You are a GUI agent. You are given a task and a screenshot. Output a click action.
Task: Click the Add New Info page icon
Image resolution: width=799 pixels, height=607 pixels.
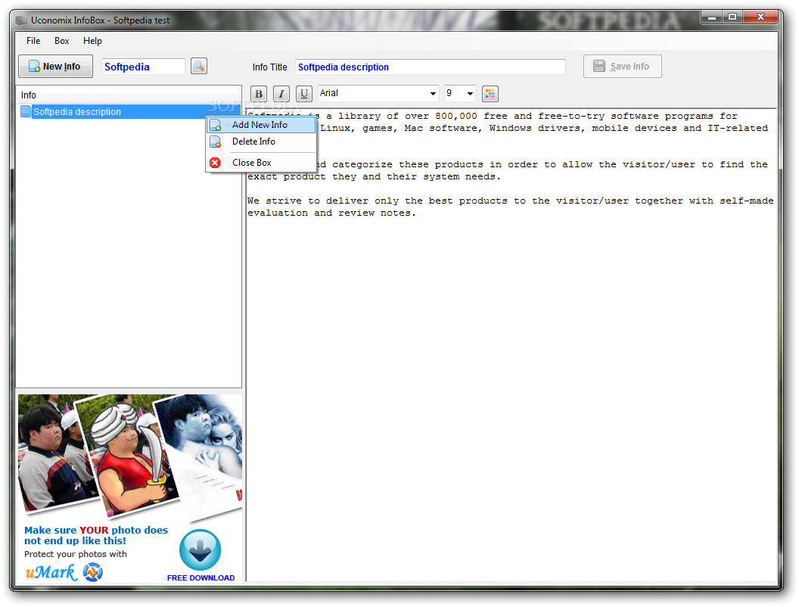pyautogui.click(x=215, y=125)
